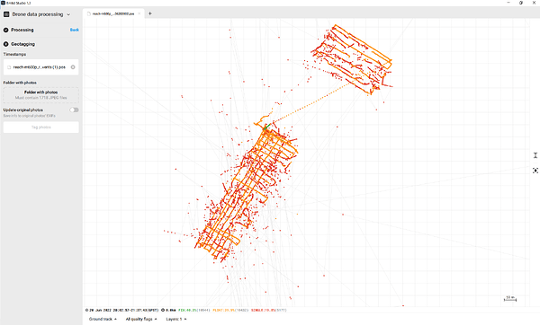Toggle the Update original photos switch

(x=74, y=110)
